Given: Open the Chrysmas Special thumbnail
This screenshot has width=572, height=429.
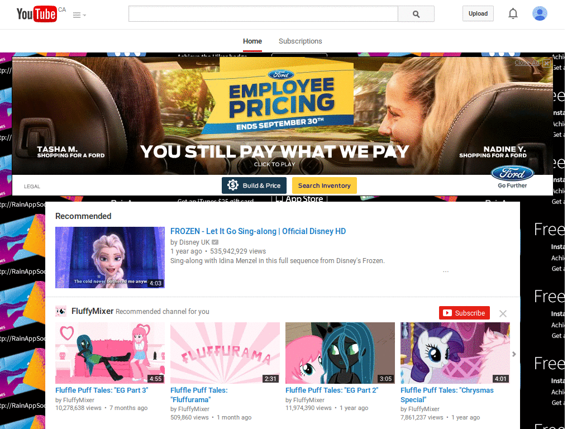Looking at the screenshot, I should 455,353.
